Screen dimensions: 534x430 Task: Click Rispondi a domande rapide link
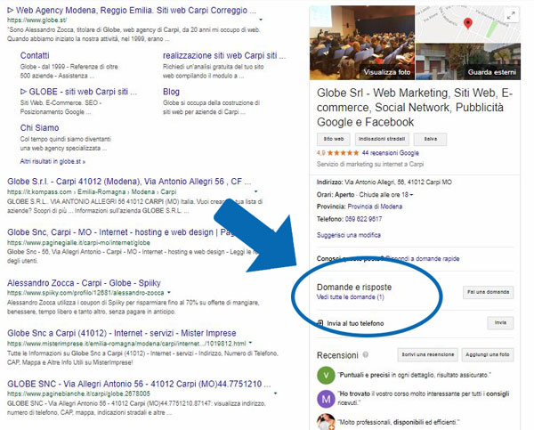(423, 258)
